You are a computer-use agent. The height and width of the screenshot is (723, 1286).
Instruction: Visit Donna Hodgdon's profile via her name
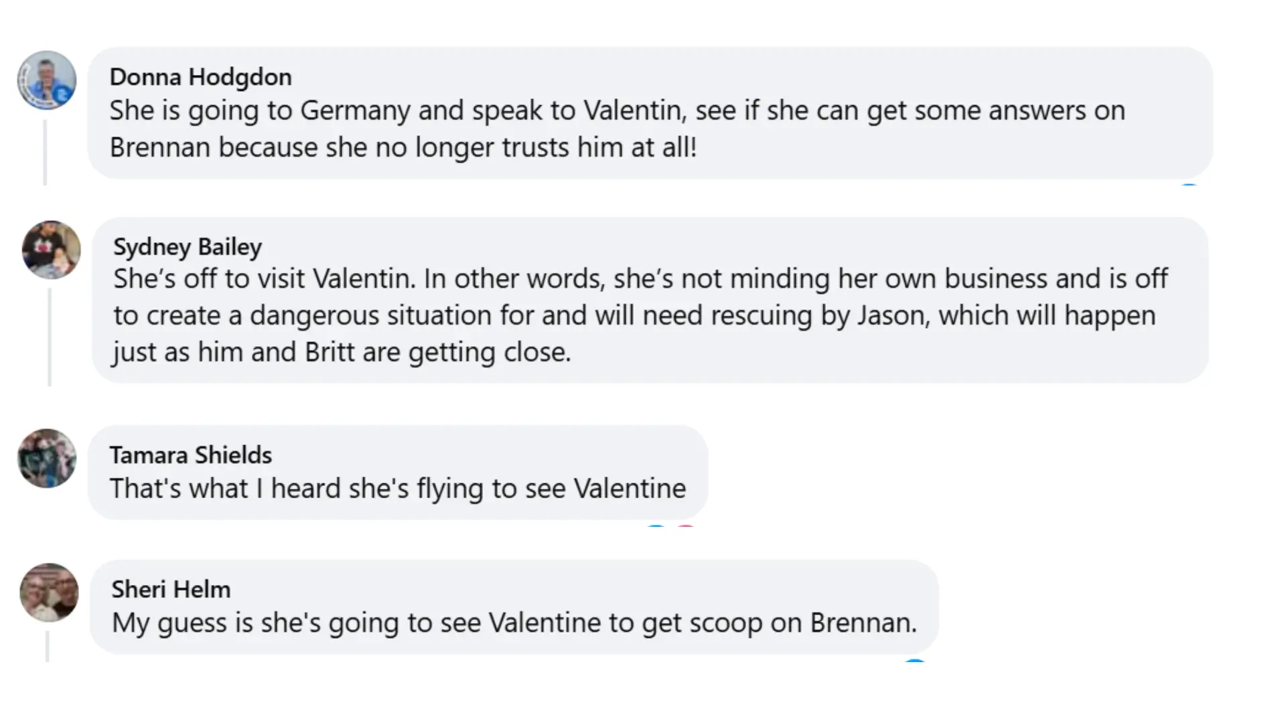(200, 77)
